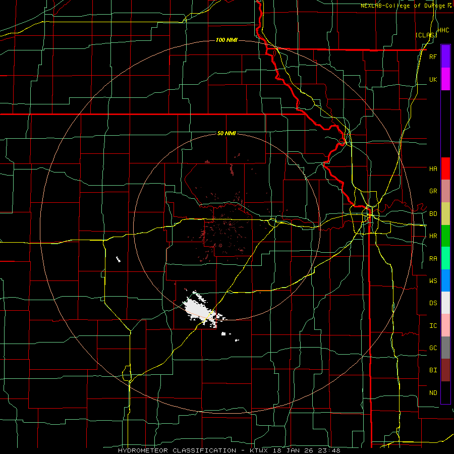Click the BI legend label
The width and height of the screenshot is (454, 454).
coord(433,370)
